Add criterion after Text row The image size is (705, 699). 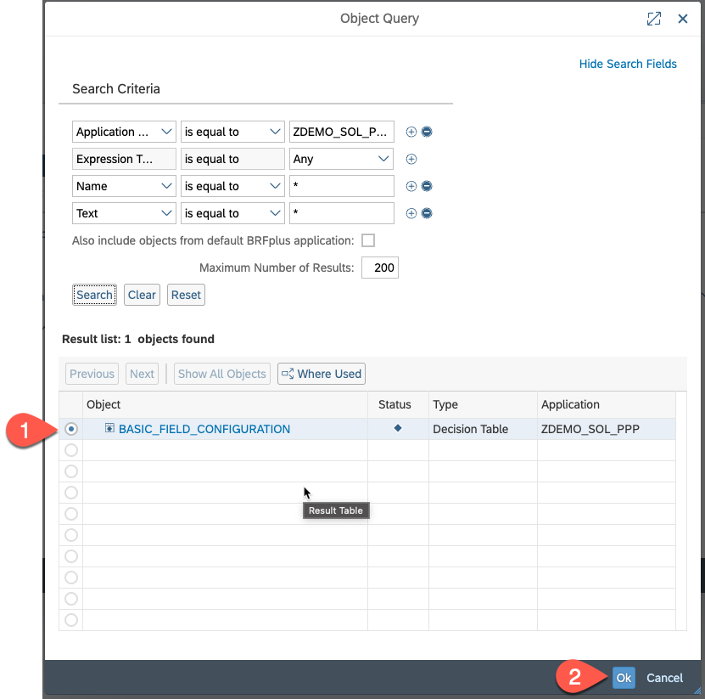[x=411, y=213]
